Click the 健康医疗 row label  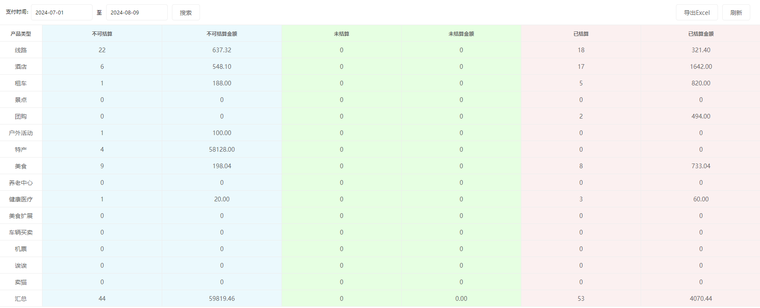pyautogui.click(x=21, y=199)
